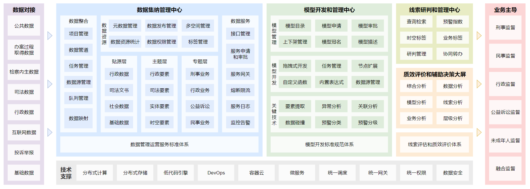Select 层级分析 in the decision screen
This screenshot has height=189, width=530.
453,118
